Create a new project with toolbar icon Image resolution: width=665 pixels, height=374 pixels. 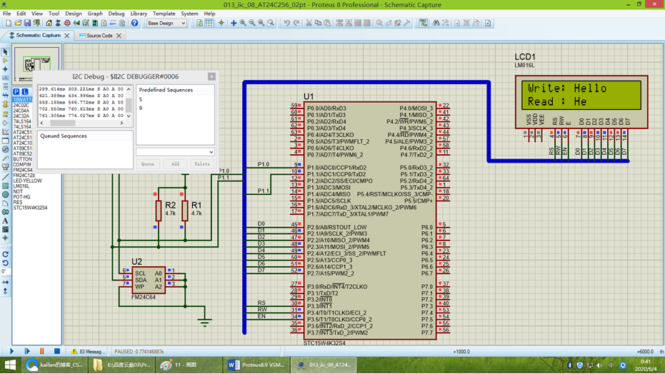9,24
